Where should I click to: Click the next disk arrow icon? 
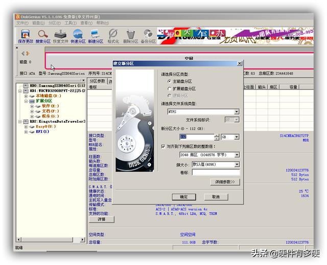pyautogui.click(x=28, y=53)
